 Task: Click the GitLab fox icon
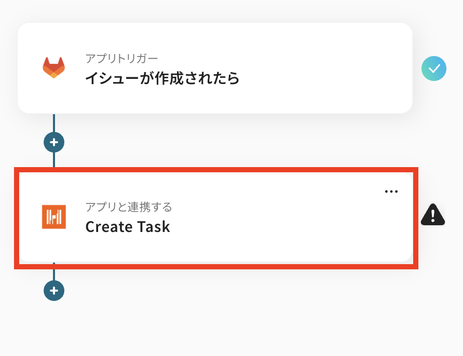pyautogui.click(x=54, y=69)
